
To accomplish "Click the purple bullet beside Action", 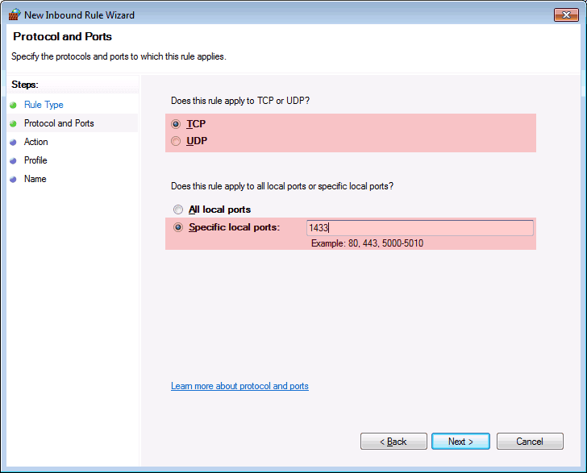I will click(13, 142).
